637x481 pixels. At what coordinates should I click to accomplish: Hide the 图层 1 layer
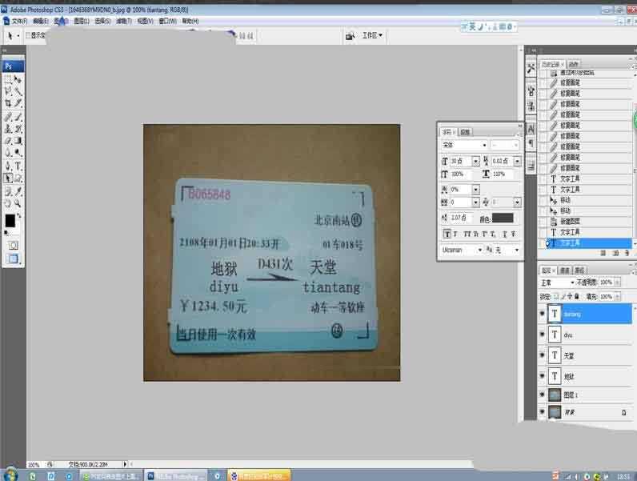[x=542, y=395]
